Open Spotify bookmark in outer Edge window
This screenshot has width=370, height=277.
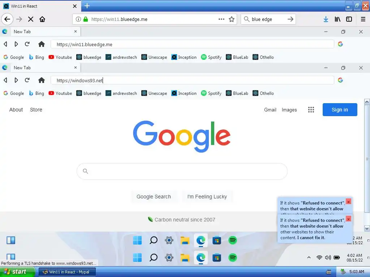211,57
